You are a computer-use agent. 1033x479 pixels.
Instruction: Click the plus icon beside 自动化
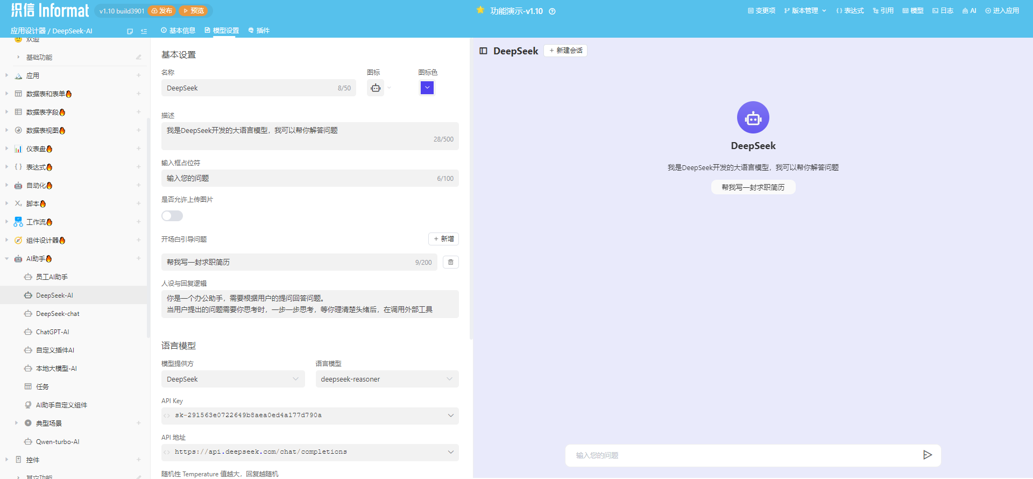point(138,185)
